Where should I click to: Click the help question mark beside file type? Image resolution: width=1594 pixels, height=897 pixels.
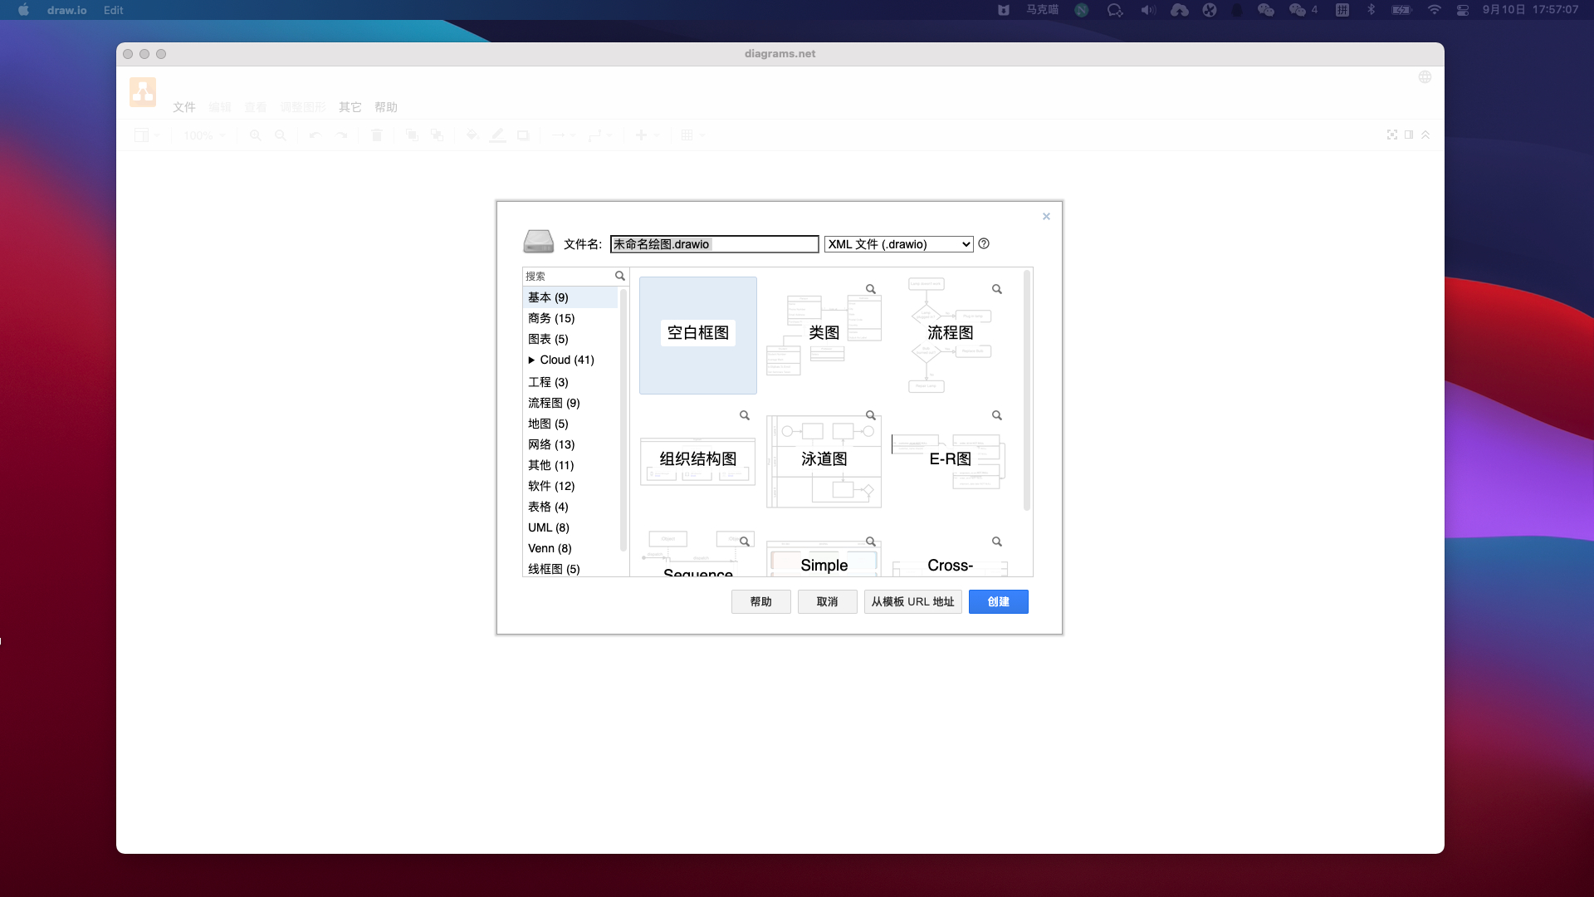click(984, 243)
